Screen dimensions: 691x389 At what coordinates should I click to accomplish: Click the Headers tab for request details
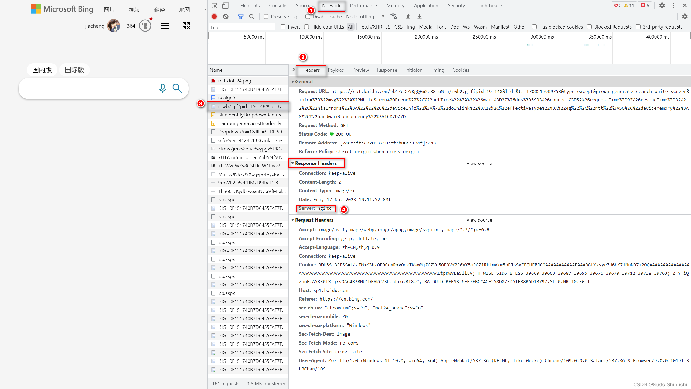tap(311, 70)
